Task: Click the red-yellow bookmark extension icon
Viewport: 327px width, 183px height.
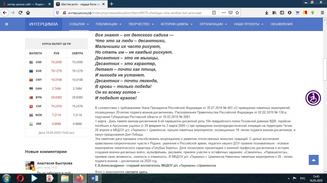Action: [x=305, y=13]
